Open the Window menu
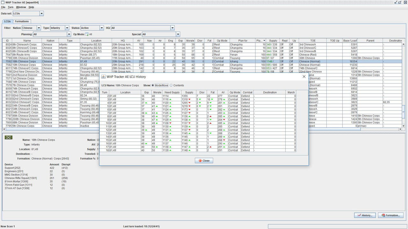This screenshot has height=229, width=408. 21,7
